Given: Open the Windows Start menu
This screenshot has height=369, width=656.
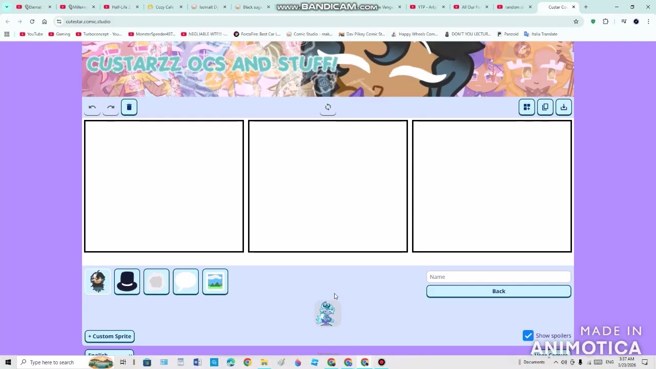Looking at the screenshot, I should [x=8, y=362].
